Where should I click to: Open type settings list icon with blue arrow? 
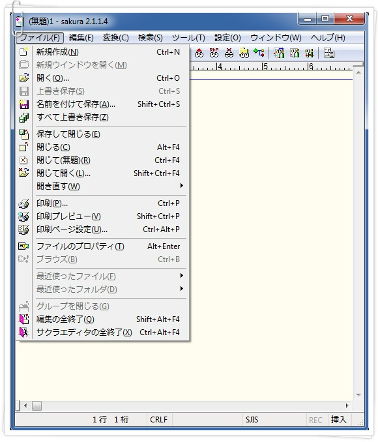pyautogui.click(x=279, y=53)
